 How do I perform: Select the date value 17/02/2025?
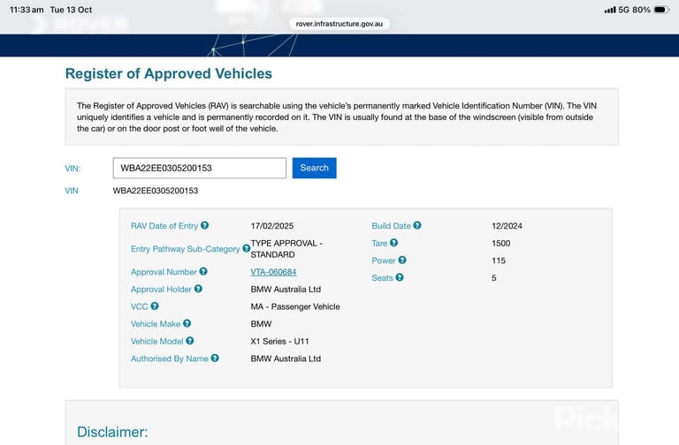(272, 226)
